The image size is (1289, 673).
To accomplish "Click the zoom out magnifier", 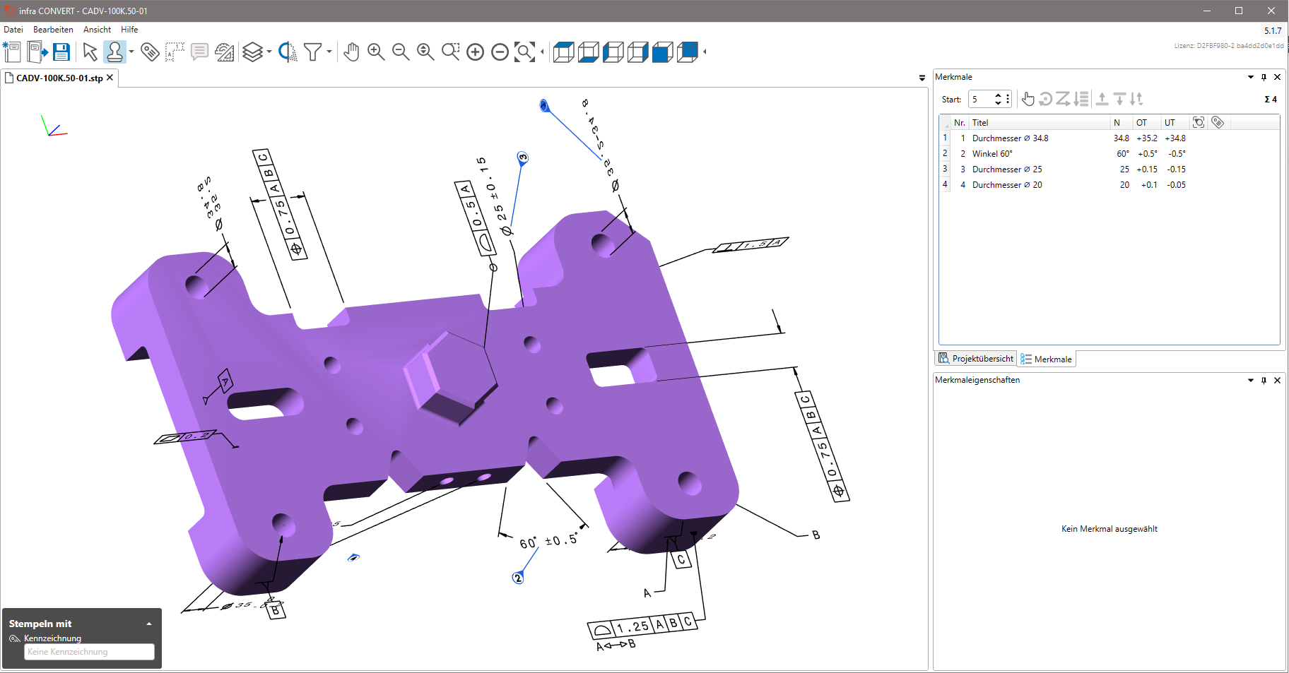I will pos(401,52).
